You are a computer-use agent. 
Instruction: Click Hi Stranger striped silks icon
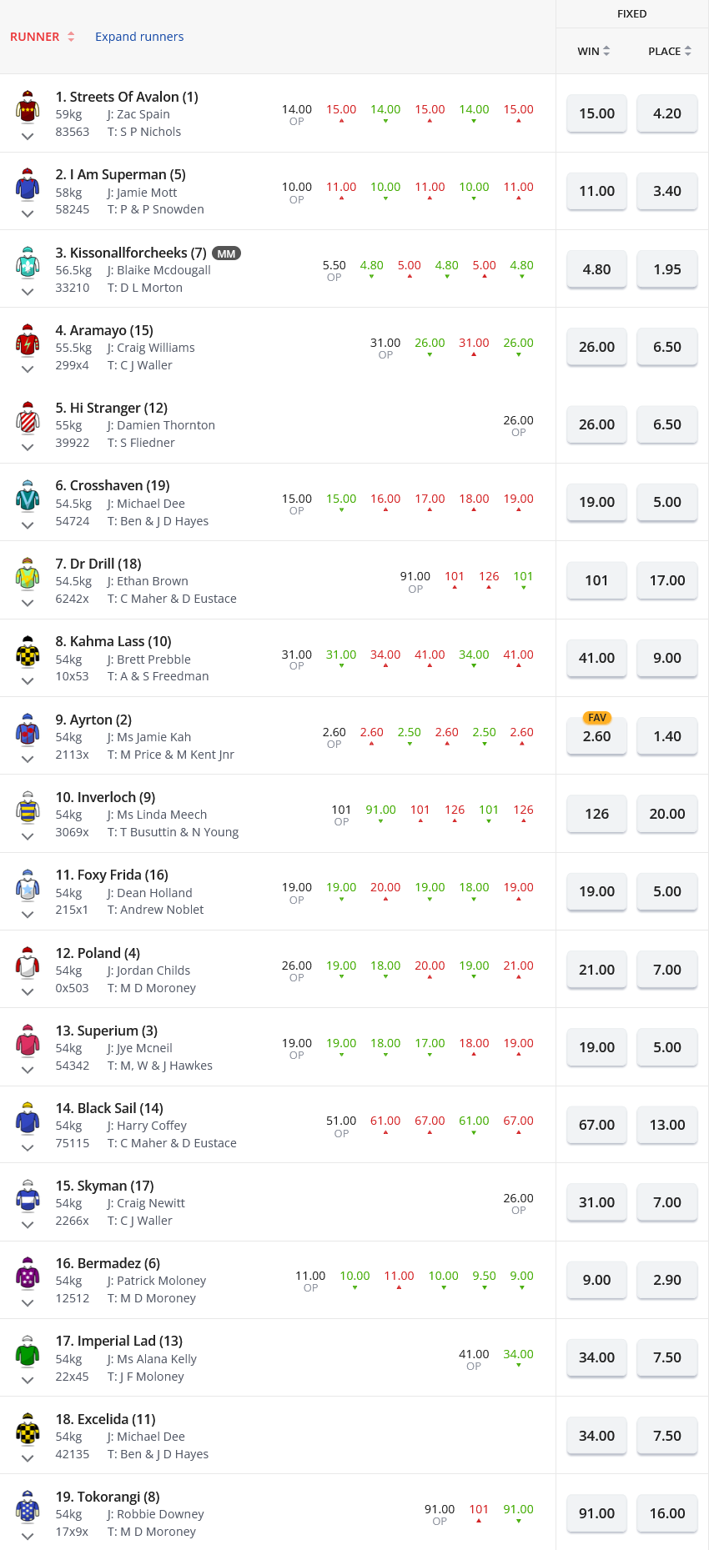28,418
